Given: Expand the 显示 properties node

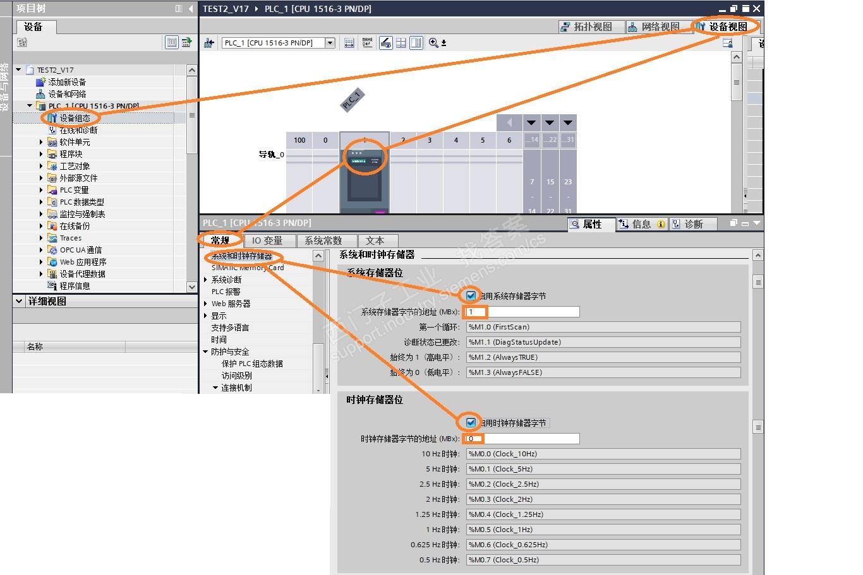Looking at the screenshot, I should (205, 316).
